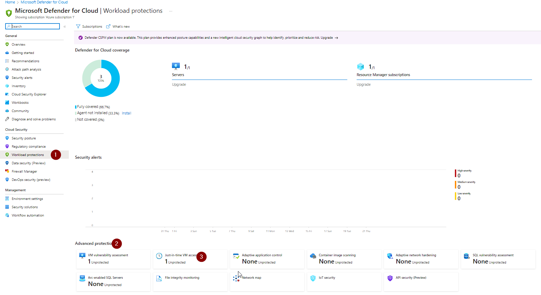
Task: Click the Just-in-time VM access clock icon
Action: pos(159,256)
